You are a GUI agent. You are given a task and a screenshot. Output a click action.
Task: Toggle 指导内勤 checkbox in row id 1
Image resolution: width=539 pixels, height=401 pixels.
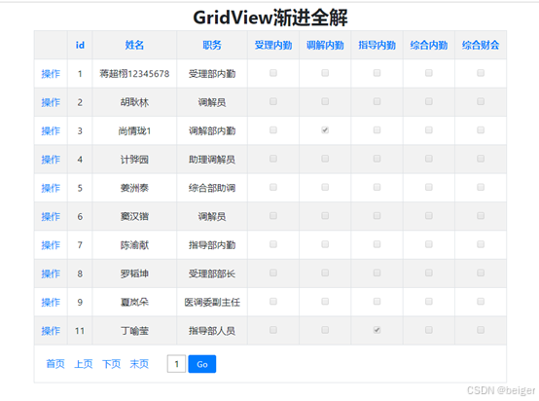[377, 73]
